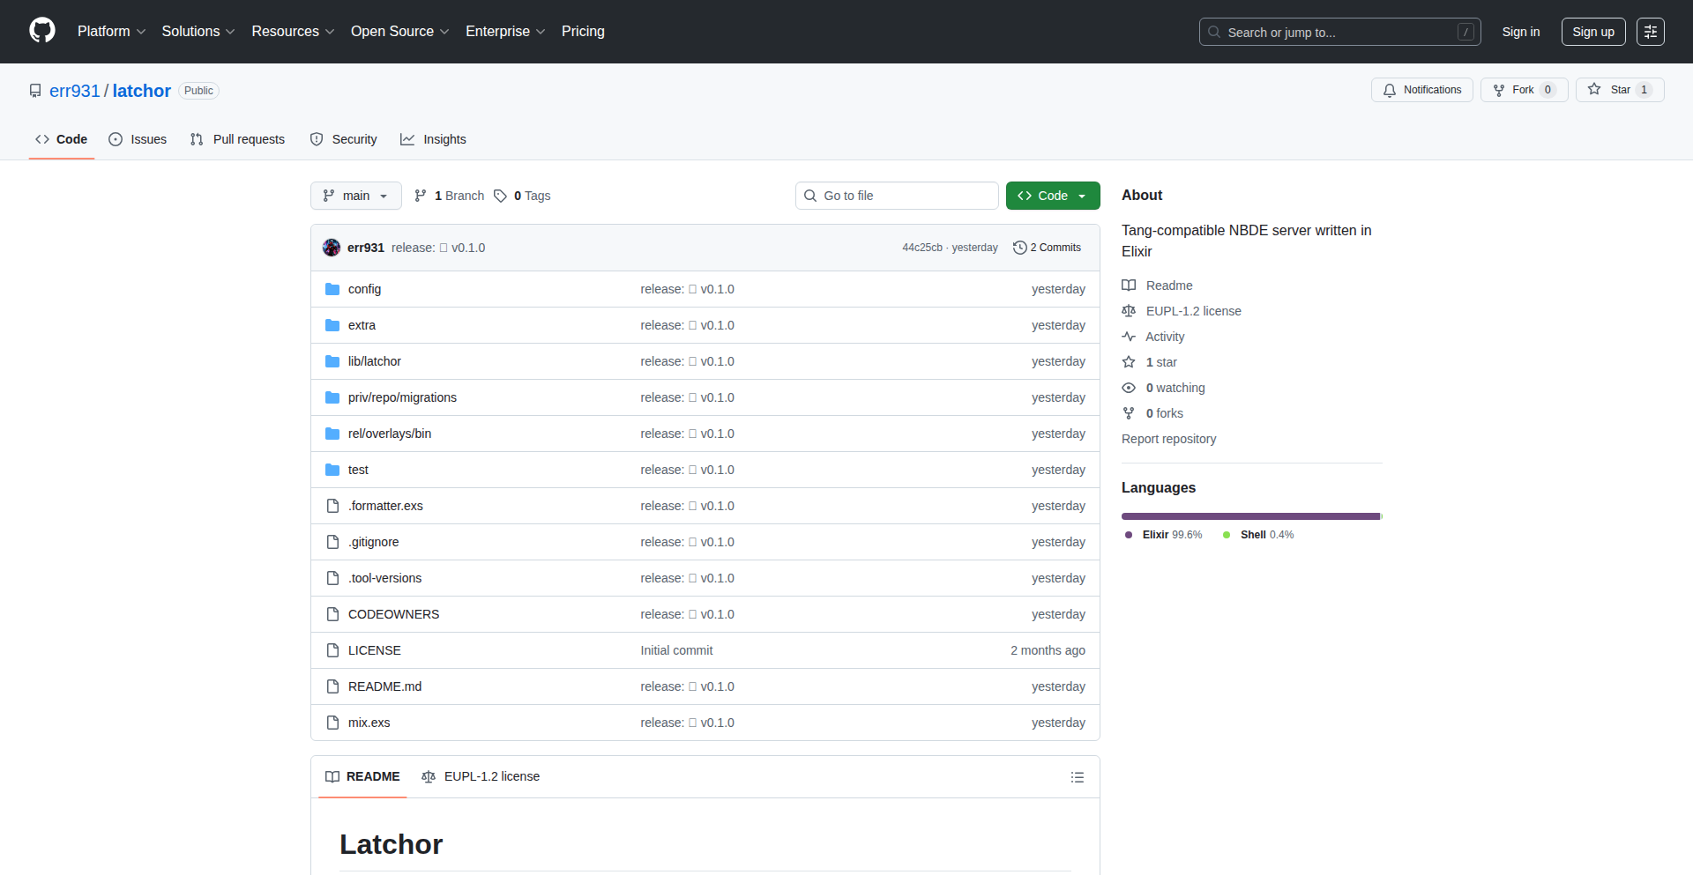Open the Shell 0.4% language link
The width and height of the screenshot is (1693, 875).
point(1258,535)
